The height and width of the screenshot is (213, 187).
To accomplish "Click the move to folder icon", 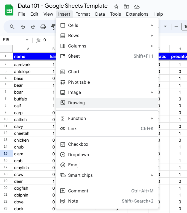I will point(126,7).
